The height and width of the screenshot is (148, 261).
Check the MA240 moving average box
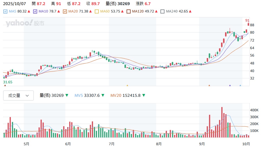[162, 11]
